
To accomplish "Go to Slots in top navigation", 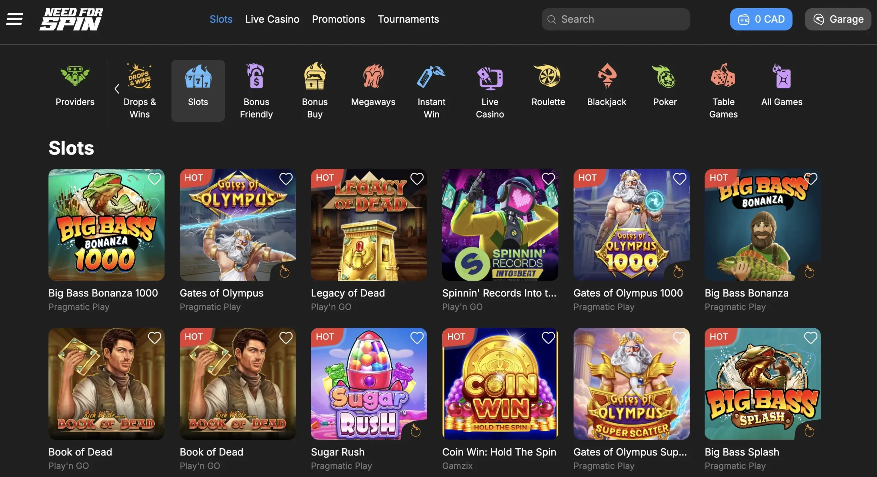I will 221,19.
